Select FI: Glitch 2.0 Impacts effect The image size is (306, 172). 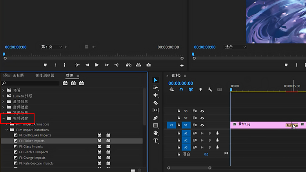pos(33,152)
